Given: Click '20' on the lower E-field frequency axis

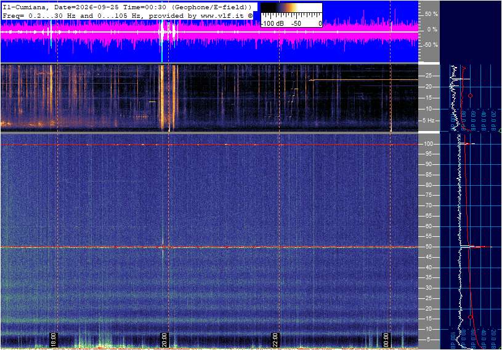Looking at the screenshot, I should [428, 309].
